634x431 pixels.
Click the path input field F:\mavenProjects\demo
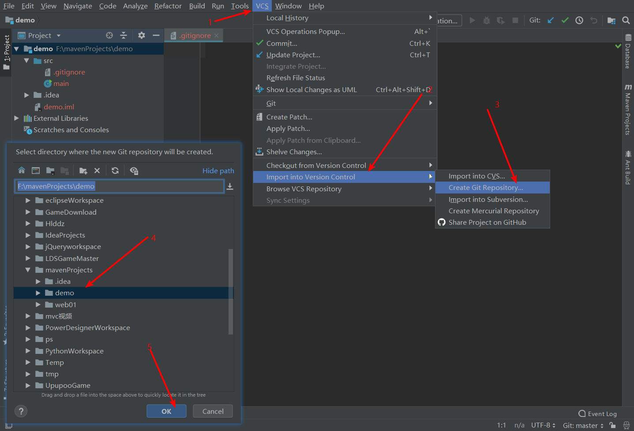coord(119,186)
